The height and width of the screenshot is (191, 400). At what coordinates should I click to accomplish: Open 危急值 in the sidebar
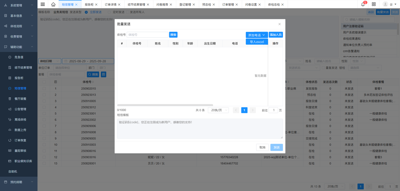click(x=19, y=57)
